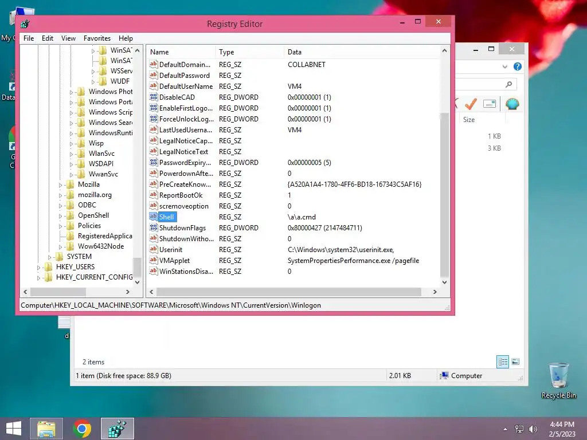
Task: Click the taskbar clock showing 4:44 PM
Action: [x=562, y=429]
